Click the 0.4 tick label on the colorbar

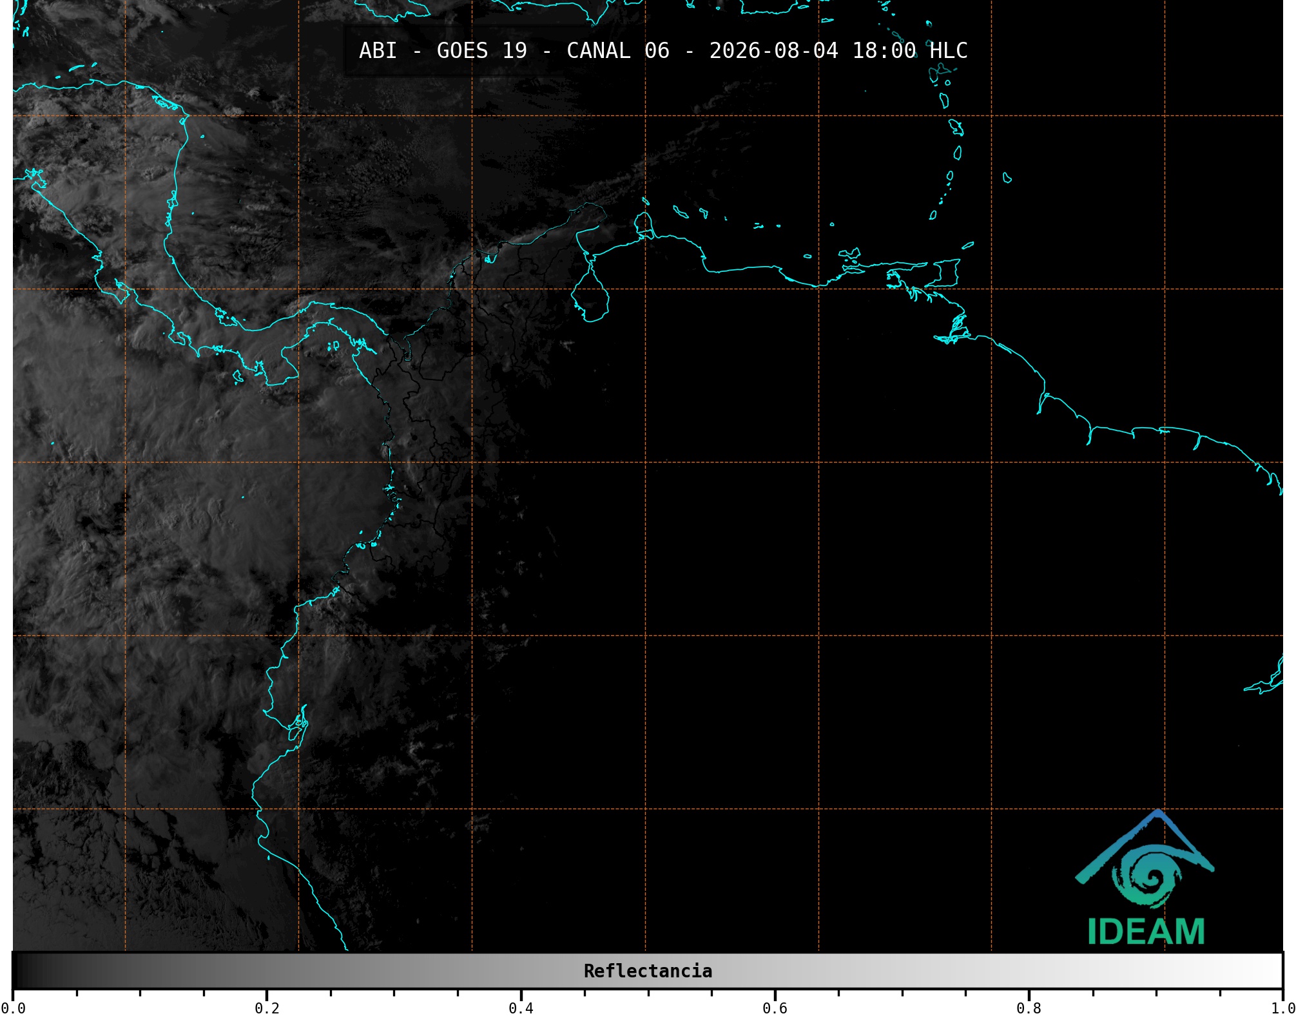coord(521,1008)
